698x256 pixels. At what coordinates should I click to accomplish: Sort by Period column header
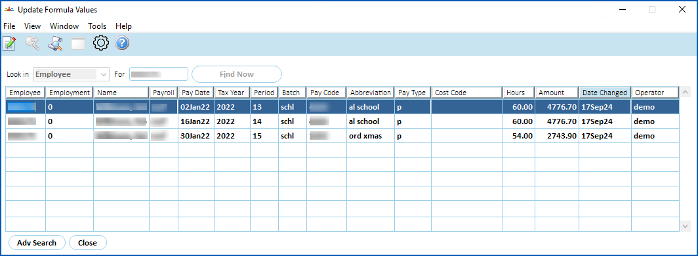pos(264,93)
